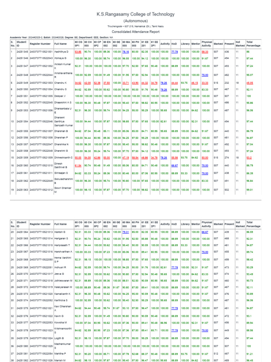Open Chandru S's underlined 78.26 Activity value
The image size is (271, 362).
pyautogui.click(x=164, y=89)
